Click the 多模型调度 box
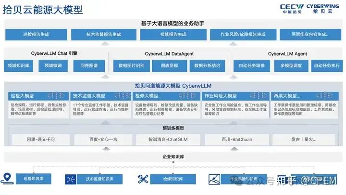This screenshot has width=346, height=195. 291,65
